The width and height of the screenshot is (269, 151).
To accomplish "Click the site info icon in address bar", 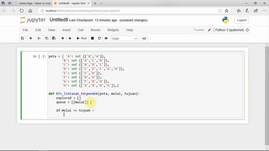I will point(42,11).
